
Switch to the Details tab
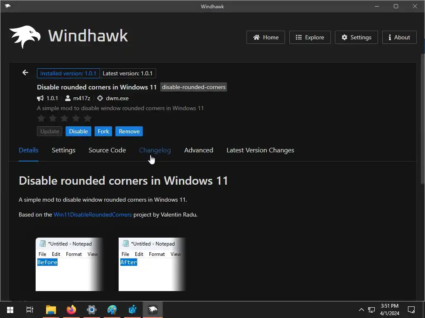[x=29, y=150]
